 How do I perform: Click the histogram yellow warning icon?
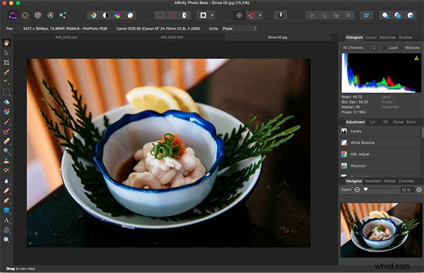(416, 58)
